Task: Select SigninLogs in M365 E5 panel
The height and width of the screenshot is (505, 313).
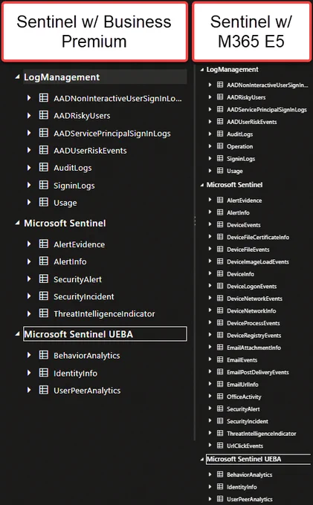Action: click(241, 159)
